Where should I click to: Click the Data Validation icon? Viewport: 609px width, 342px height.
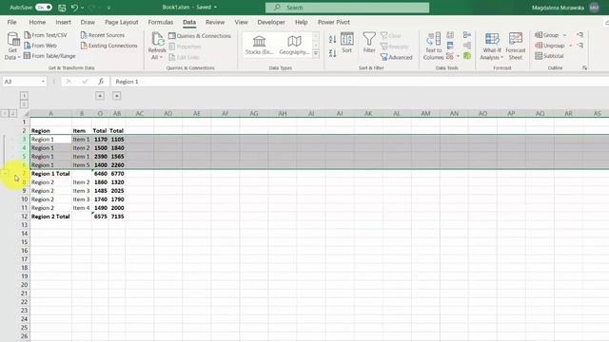point(450,56)
